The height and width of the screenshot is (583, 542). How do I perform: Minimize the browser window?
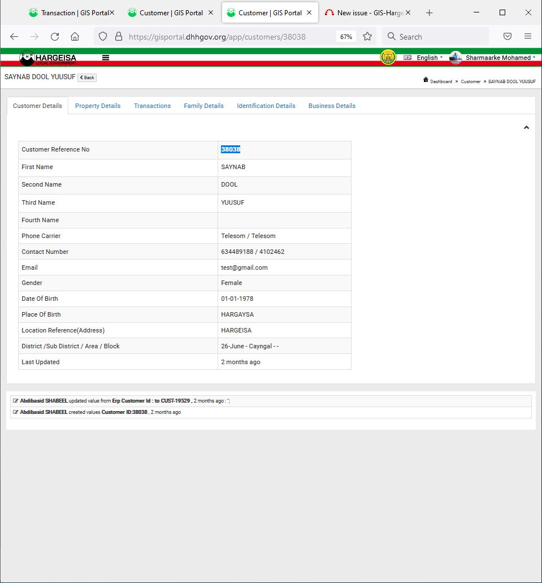click(x=476, y=12)
